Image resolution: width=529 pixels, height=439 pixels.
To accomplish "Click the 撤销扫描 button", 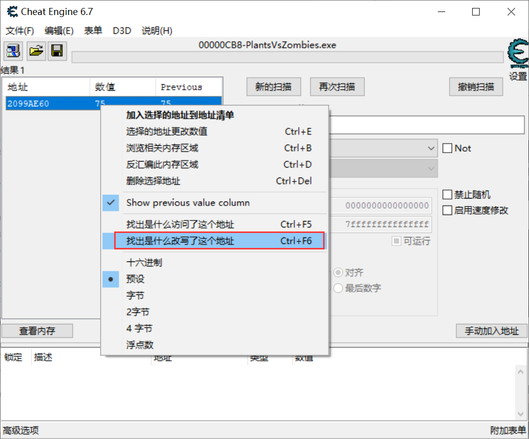I will coord(475,86).
